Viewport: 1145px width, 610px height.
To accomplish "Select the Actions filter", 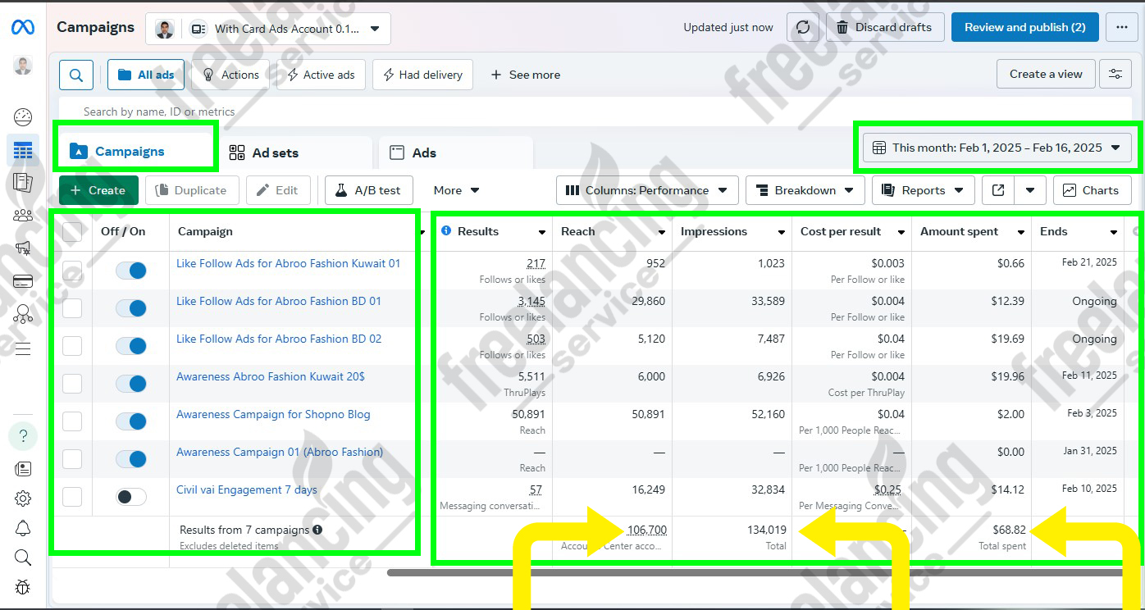I will pos(230,75).
